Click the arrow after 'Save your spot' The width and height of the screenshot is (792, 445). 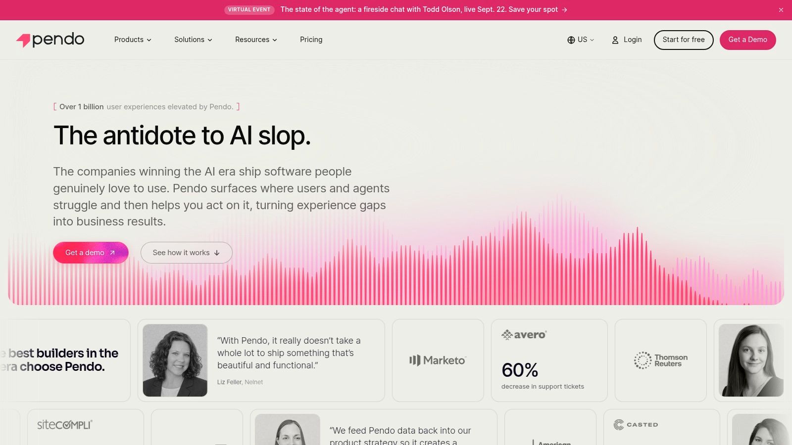point(564,10)
